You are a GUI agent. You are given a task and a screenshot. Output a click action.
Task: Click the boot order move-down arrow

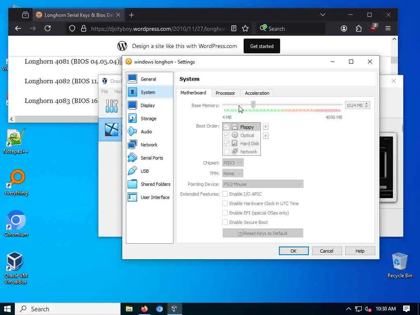point(265,136)
